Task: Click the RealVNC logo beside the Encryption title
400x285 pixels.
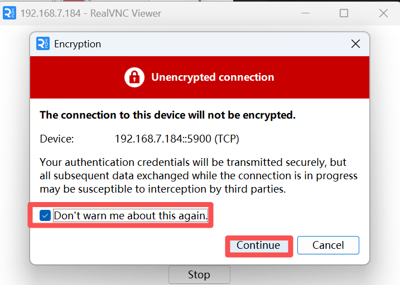Action: 43,44
